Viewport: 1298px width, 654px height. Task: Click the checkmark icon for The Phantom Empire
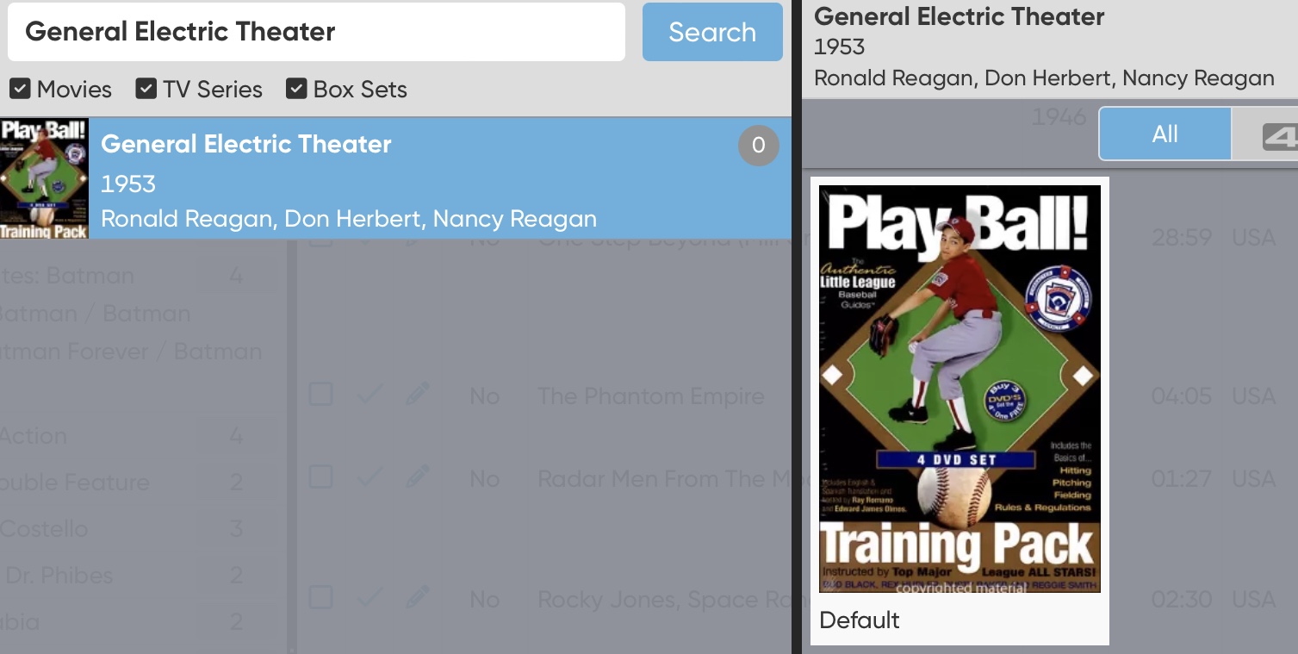[369, 395]
